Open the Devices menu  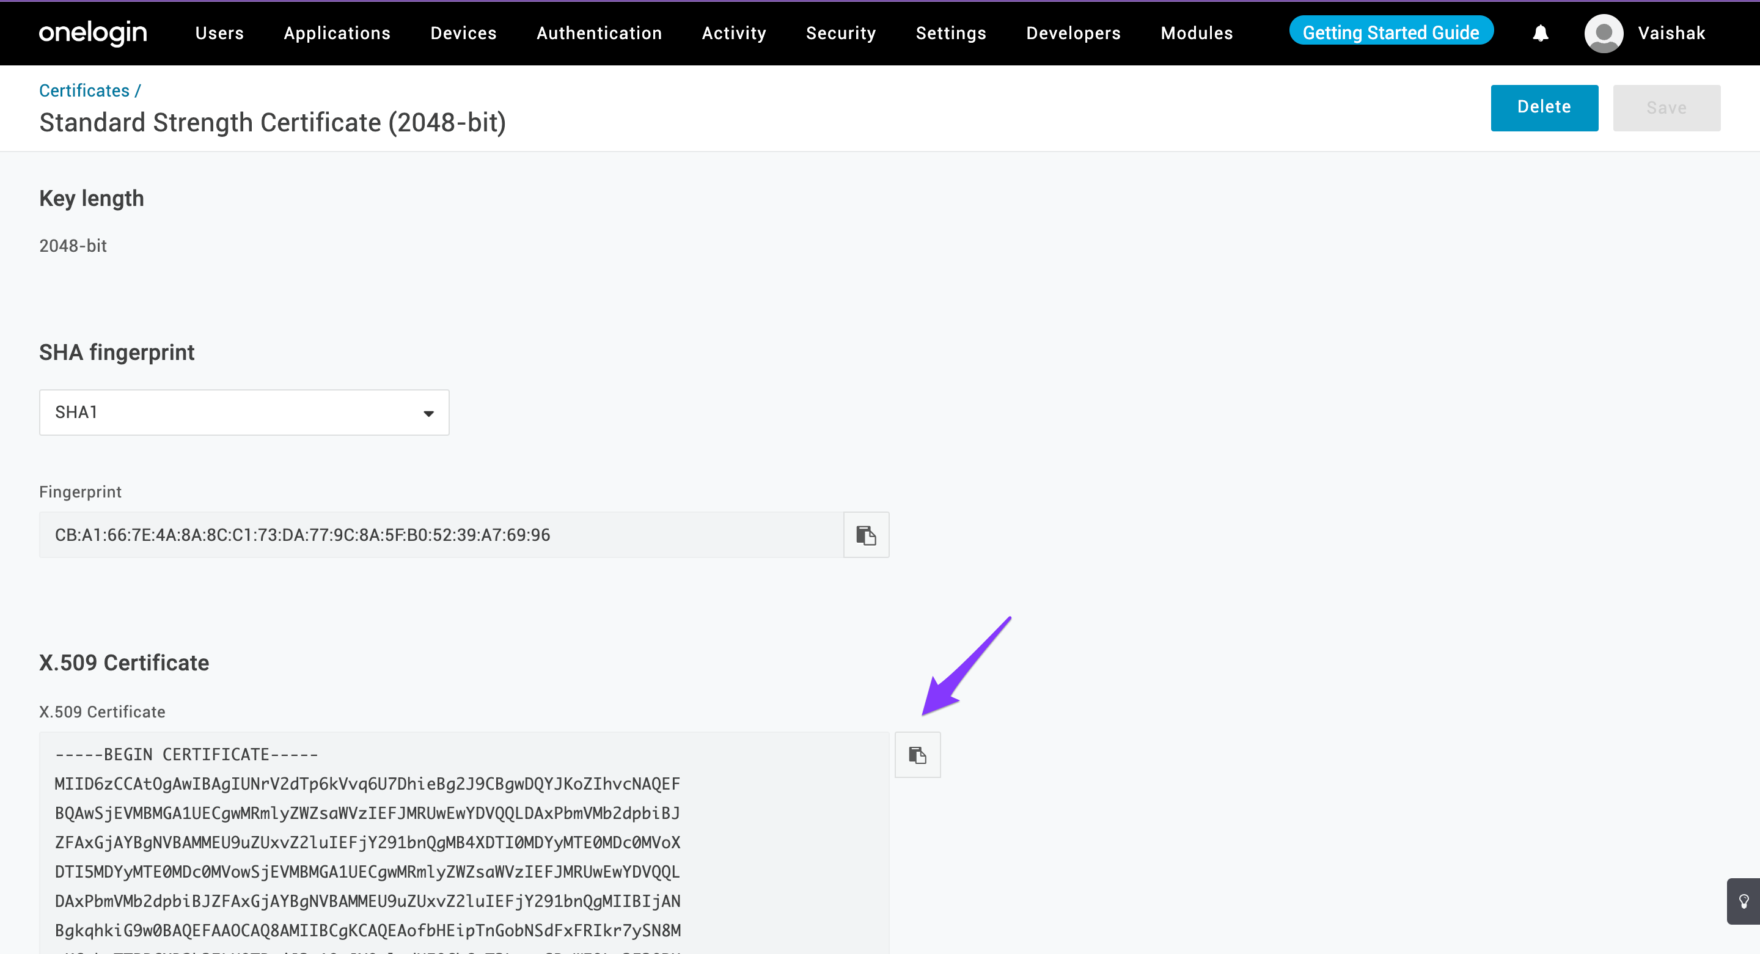[x=463, y=33]
